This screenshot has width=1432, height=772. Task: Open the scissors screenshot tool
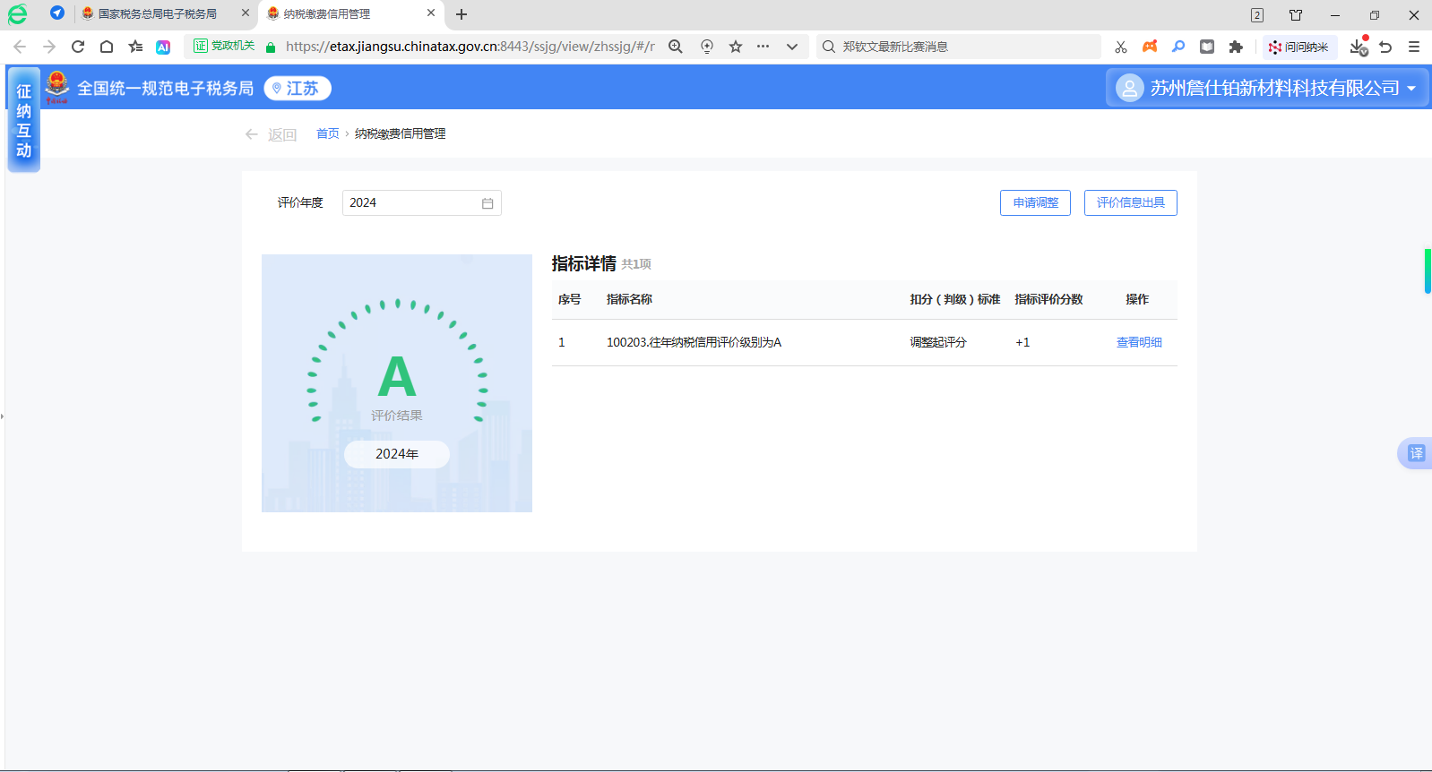pyautogui.click(x=1121, y=47)
